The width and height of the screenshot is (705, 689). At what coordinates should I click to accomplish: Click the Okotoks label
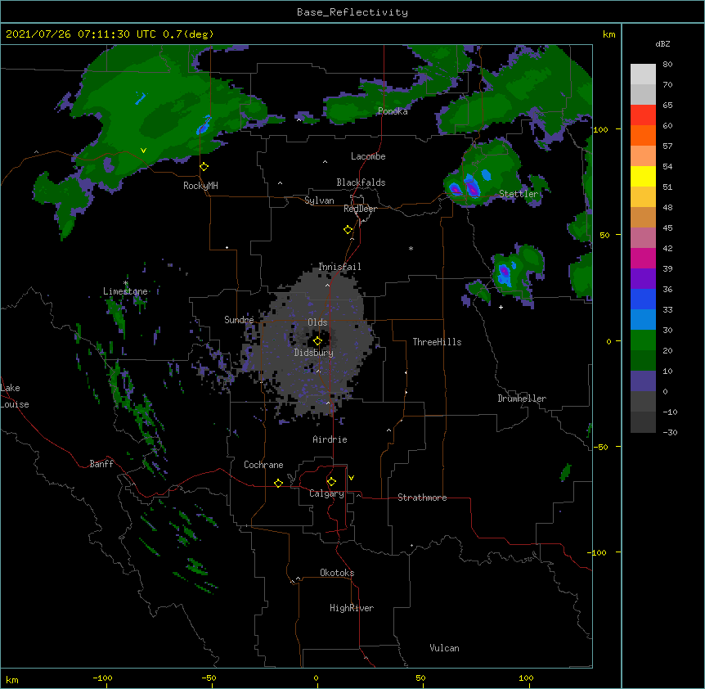(x=337, y=573)
